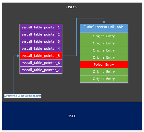
Task: Click syscall_table_pointer_3 in the purple table
Action: click(41, 41)
